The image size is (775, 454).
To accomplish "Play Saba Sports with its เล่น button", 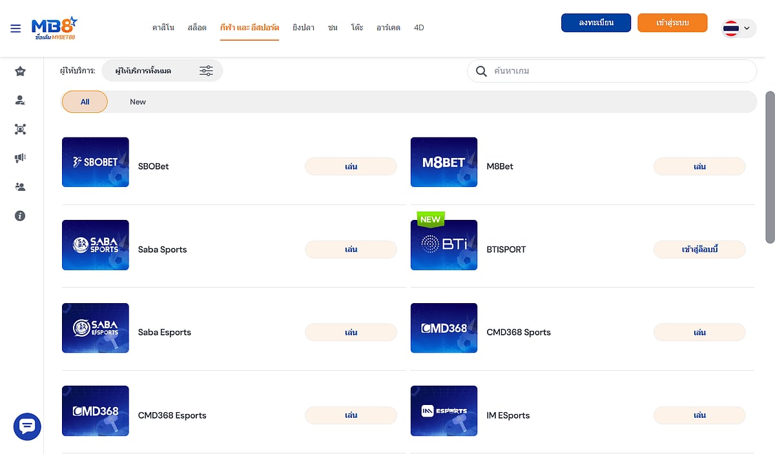I will pos(351,250).
